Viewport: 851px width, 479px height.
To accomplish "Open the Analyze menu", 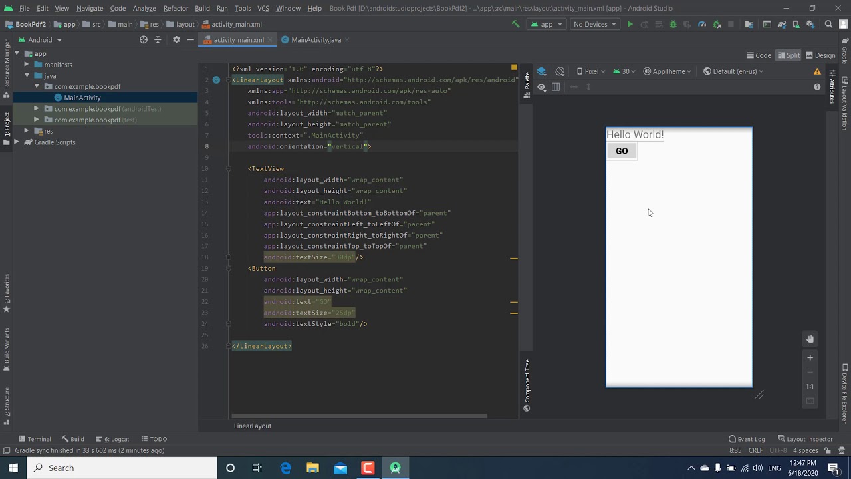I will tap(144, 8).
